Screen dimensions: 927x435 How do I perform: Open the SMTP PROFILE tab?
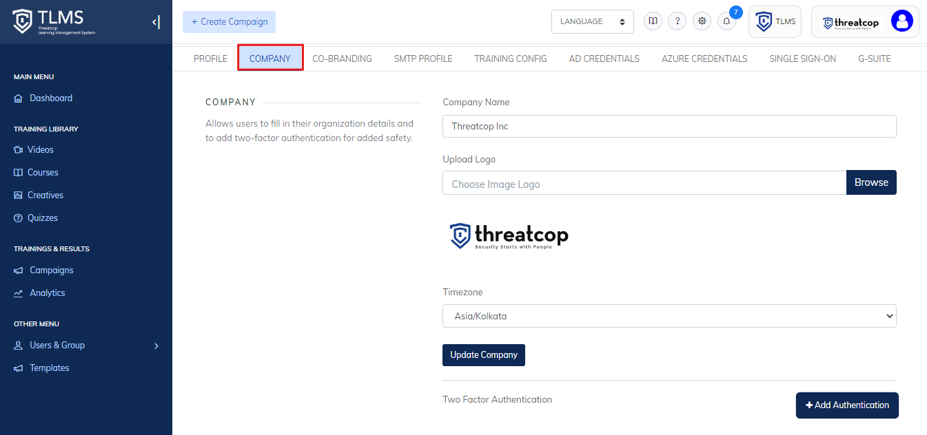423,59
